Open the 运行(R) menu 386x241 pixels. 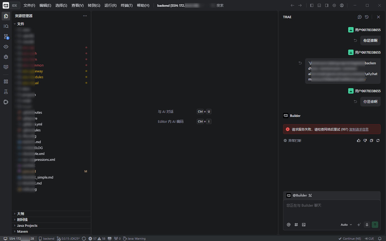110,5
